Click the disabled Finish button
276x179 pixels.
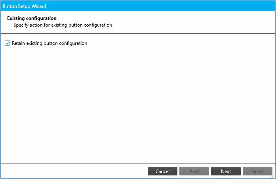(257, 171)
